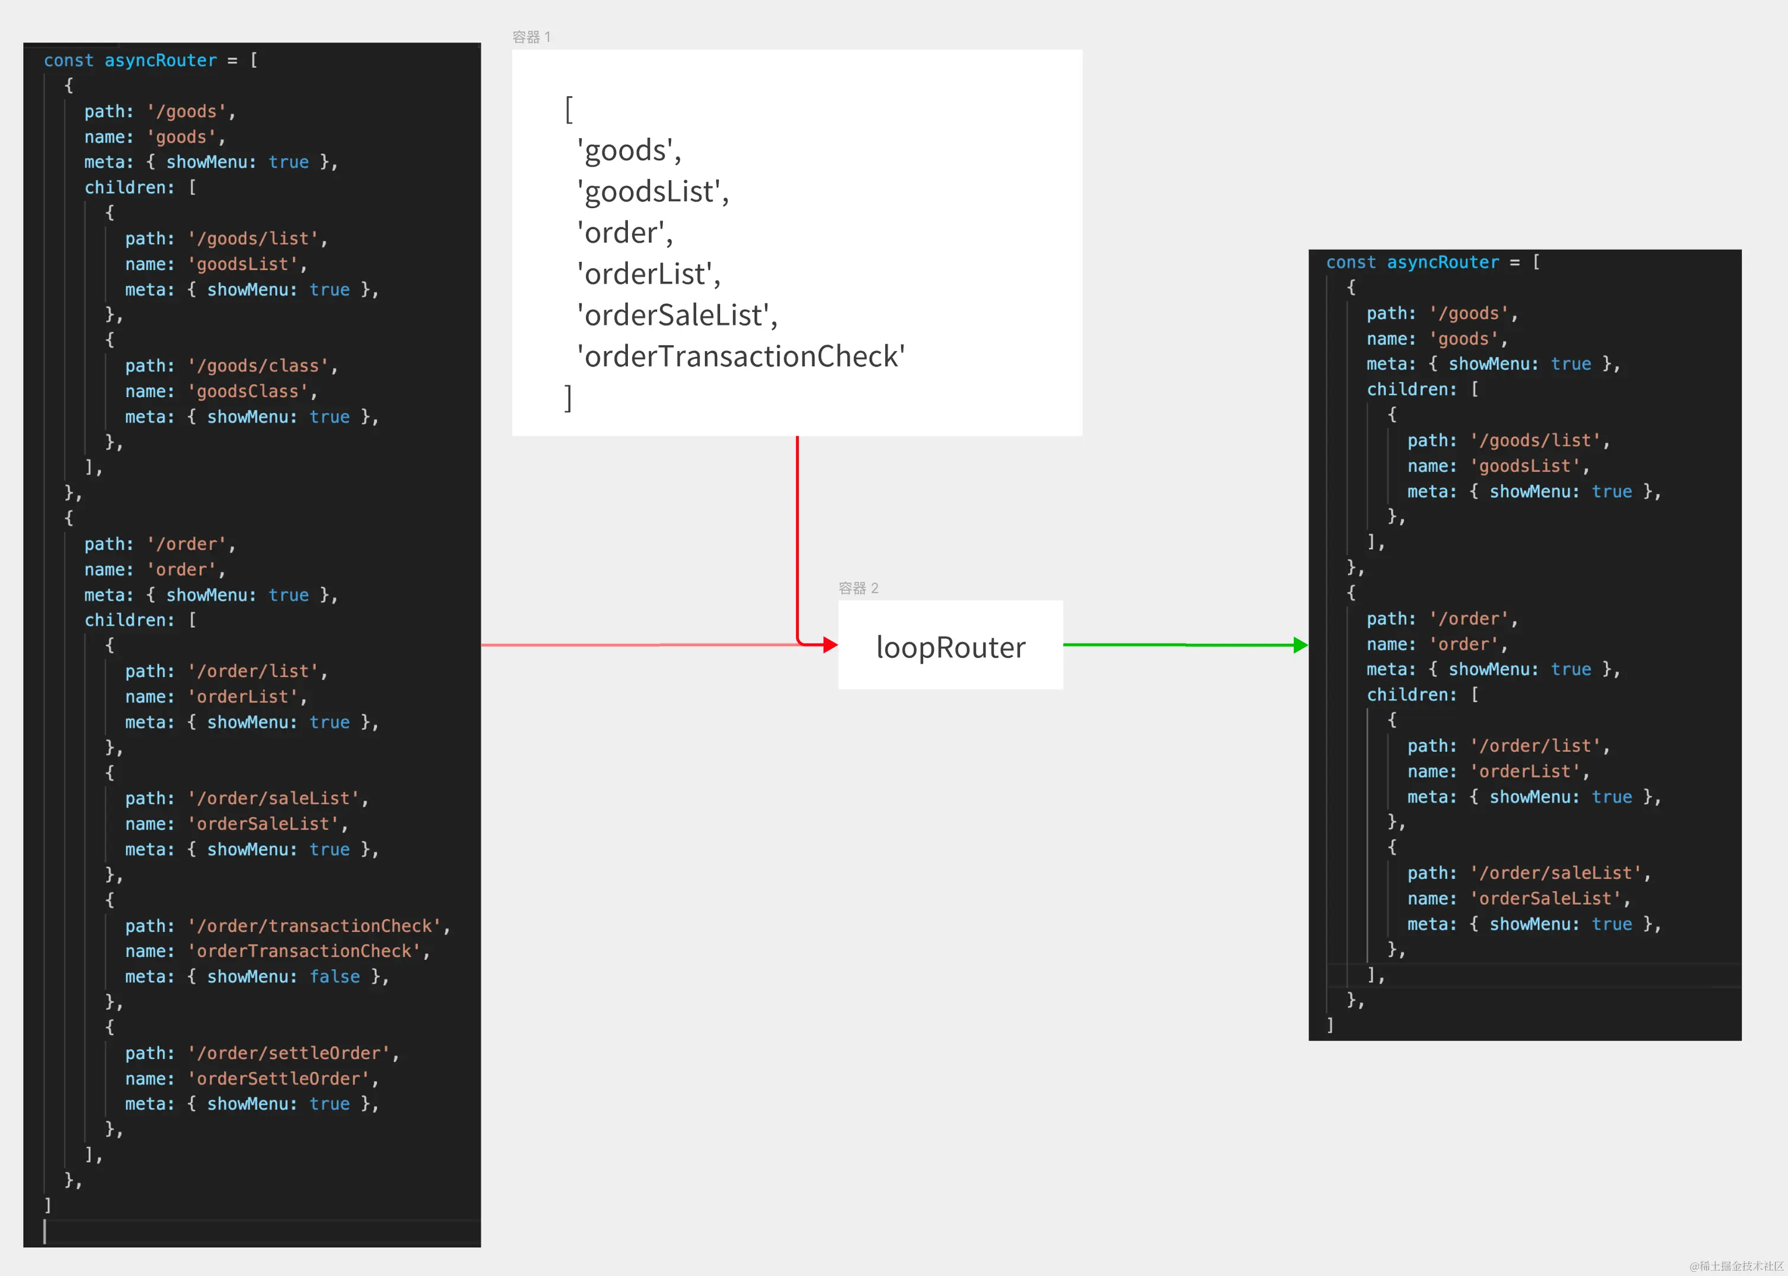This screenshot has height=1276, width=1788.
Task: Click the closing bracket in white list box
Action: (x=568, y=398)
